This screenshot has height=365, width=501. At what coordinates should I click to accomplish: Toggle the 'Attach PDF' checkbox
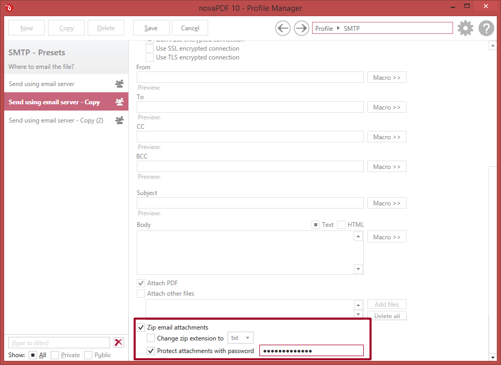tap(140, 283)
